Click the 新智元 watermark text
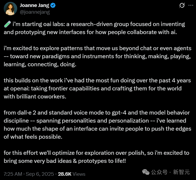 [181, 172]
